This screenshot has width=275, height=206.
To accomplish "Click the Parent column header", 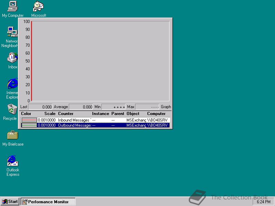I will pyautogui.click(x=118, y=114).
